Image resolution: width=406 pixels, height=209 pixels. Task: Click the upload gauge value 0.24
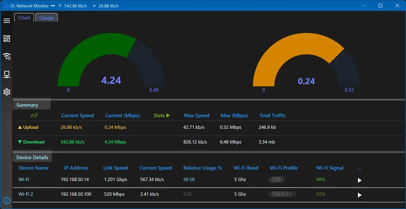306,81
